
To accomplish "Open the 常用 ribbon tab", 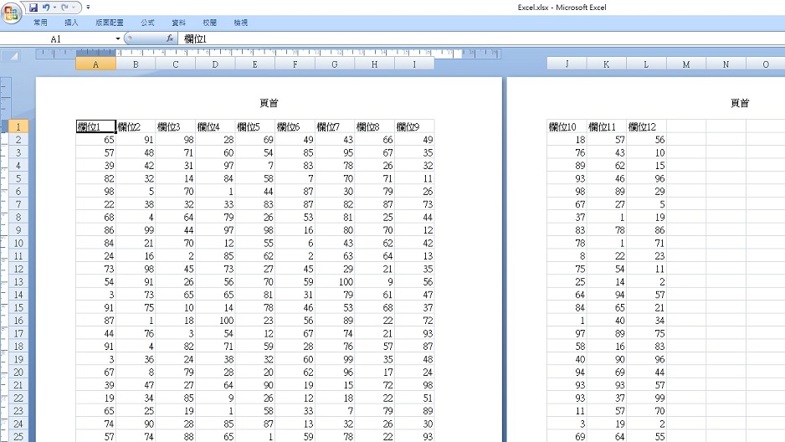I will tap(40, 23).
